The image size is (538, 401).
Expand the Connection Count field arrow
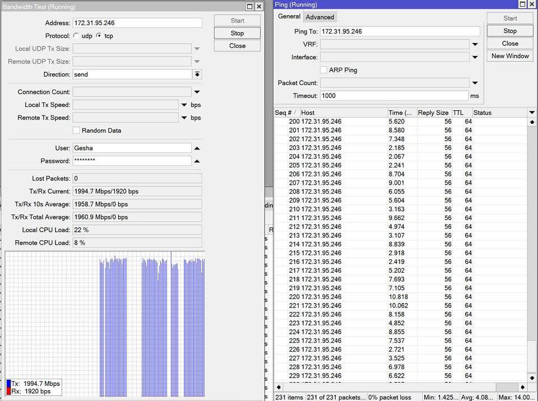click(x=197, y=92)
